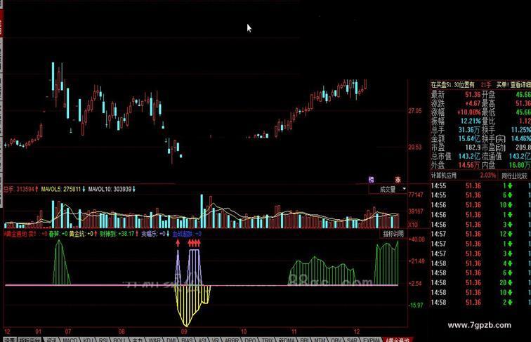Viewport: 531px width, 342px height.
Task: Switch to the TRIX indicator tab
Action: (x=267, y=340)
